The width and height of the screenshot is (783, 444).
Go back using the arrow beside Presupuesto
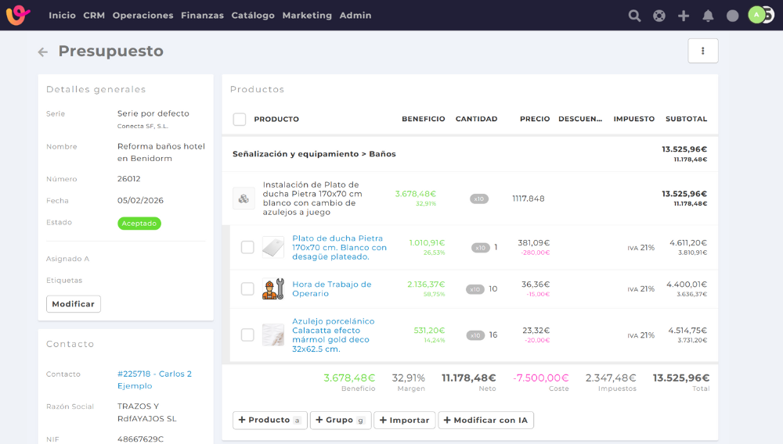coord(43,52)
